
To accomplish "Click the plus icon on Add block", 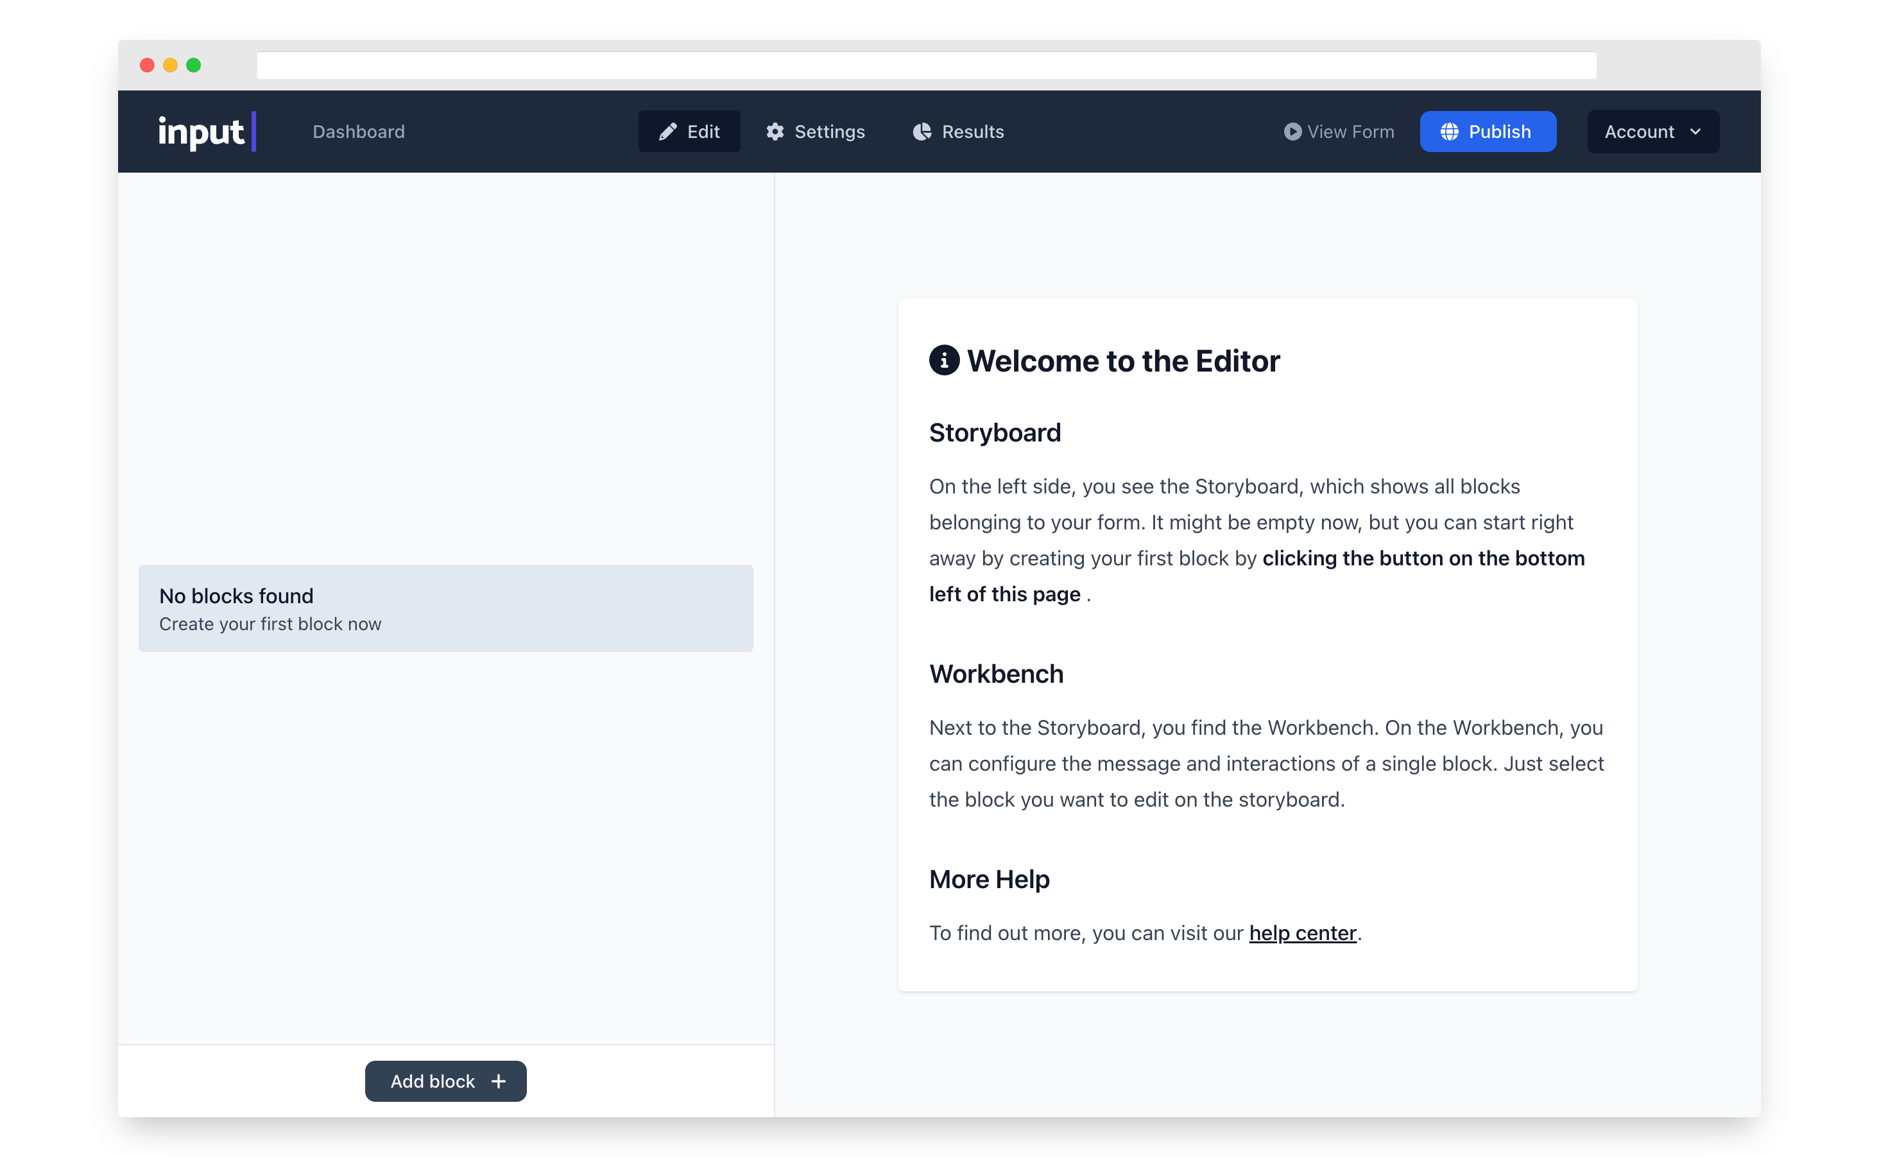I will pyautogui.click(x=499, y=1081).
